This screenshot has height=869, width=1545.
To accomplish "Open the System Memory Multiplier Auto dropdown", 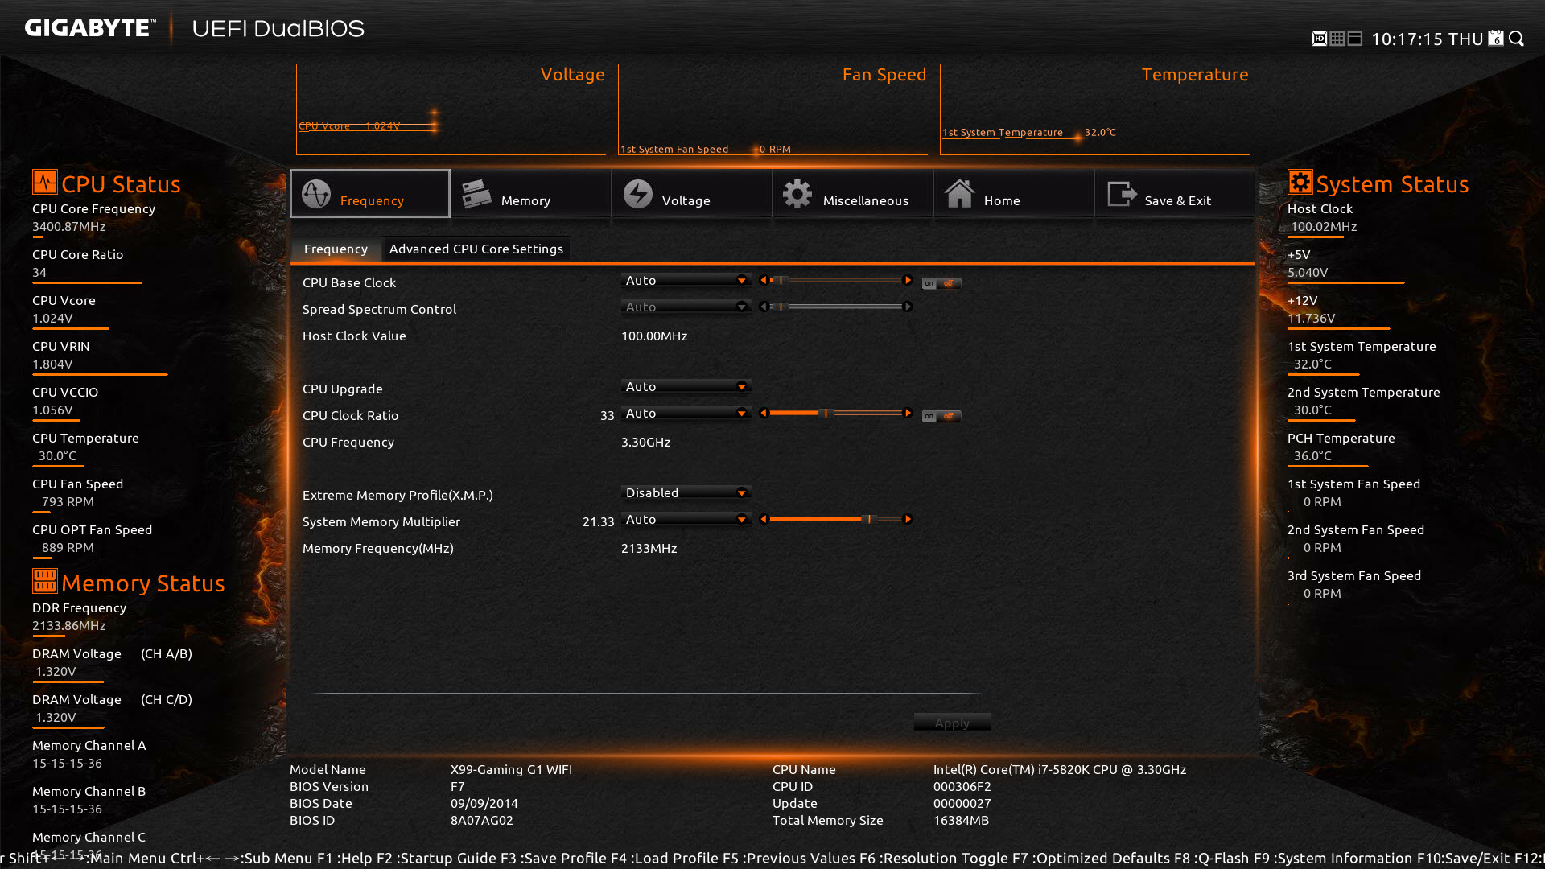I will [x=686, y=519].
